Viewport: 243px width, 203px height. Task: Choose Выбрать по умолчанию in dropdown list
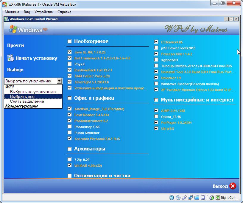coord(33,92)
